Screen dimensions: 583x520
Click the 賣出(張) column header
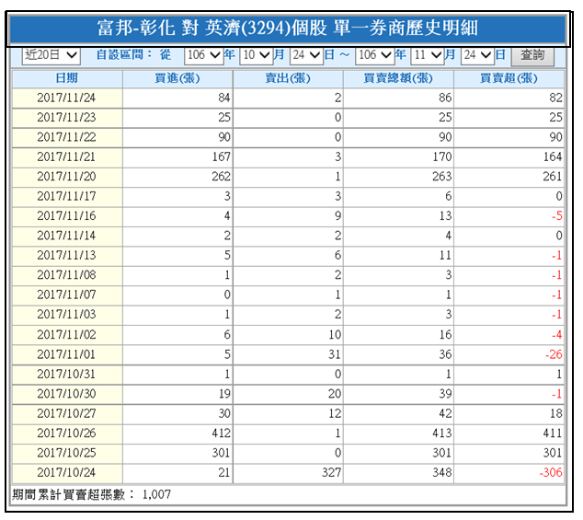pos(288,78)
